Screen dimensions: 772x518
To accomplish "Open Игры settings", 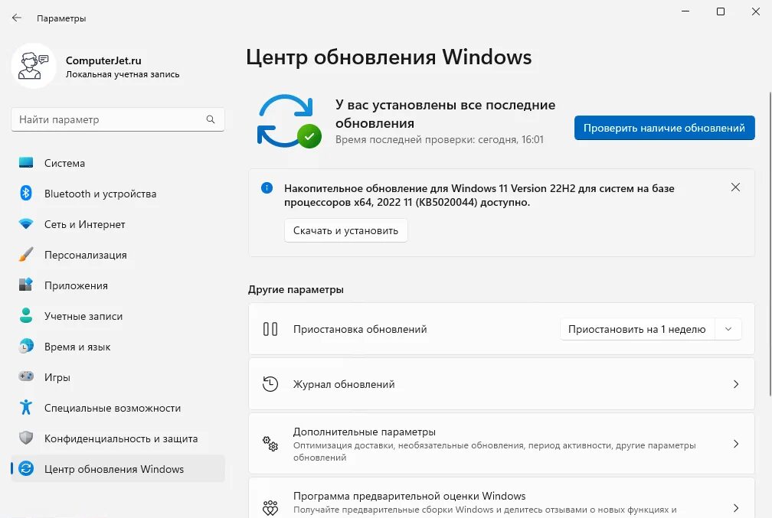I will (118, 376).
